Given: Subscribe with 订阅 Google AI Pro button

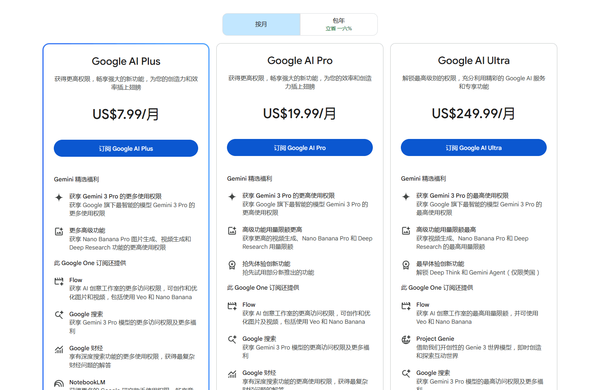Looking at the screenshot, I should pos(300,148).
